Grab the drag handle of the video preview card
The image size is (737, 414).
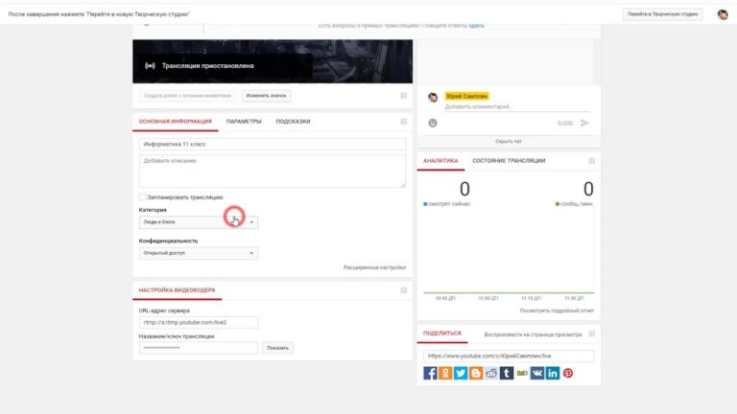click(403, 96)
